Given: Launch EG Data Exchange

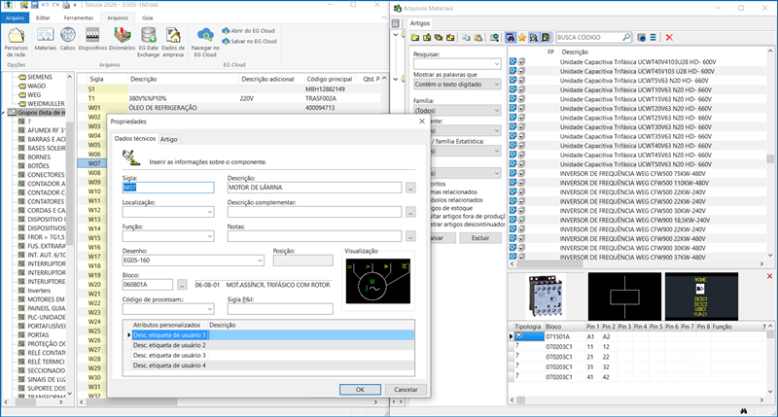Looking at the screenshot, I should (148, 37).
